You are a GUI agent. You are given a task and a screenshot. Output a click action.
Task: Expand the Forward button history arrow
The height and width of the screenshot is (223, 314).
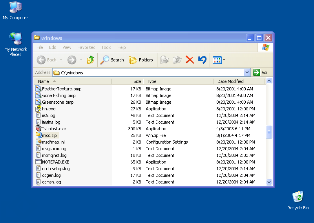point(81,60)
